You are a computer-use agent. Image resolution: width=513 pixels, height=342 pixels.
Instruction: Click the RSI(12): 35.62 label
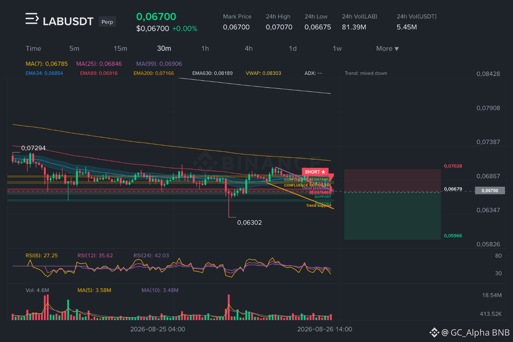click(95, 255)
